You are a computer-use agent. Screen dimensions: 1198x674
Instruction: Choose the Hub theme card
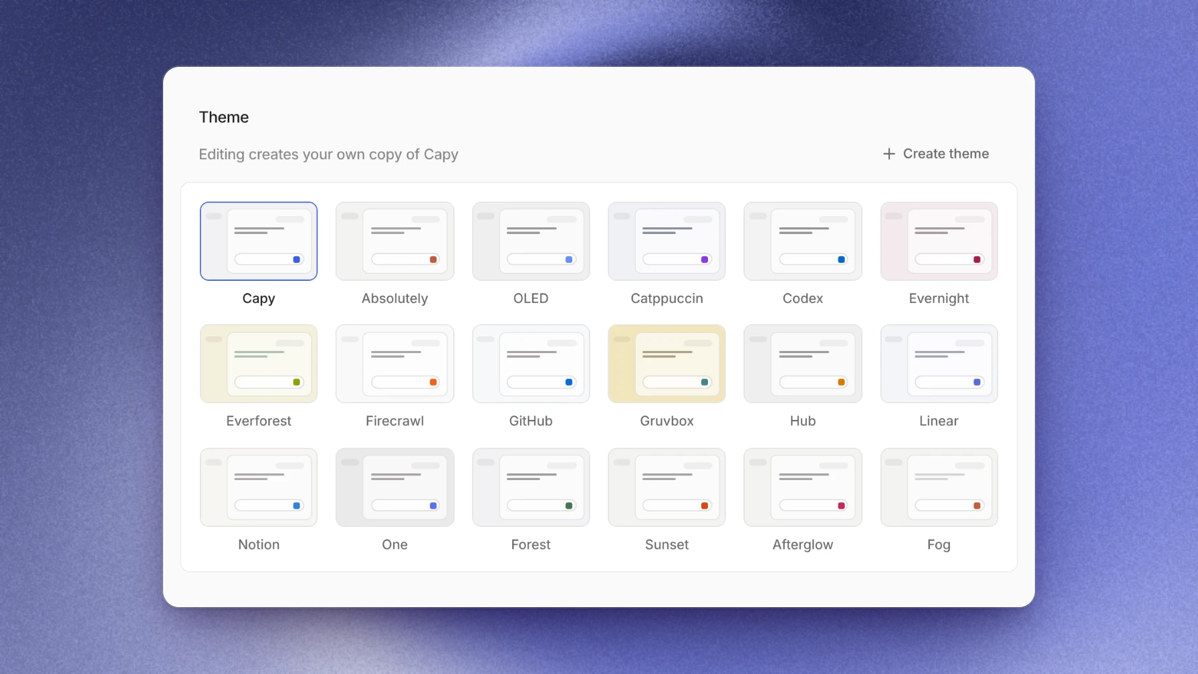click(803, 364)
